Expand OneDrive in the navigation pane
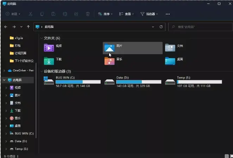 [x=4, y=70]
